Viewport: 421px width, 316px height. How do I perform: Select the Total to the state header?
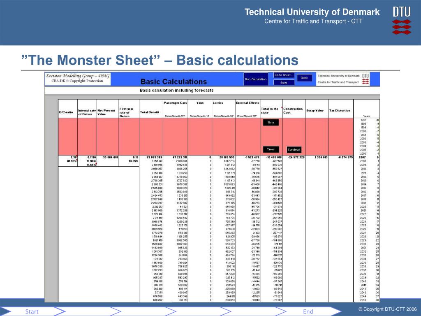(x=270, y=111)
